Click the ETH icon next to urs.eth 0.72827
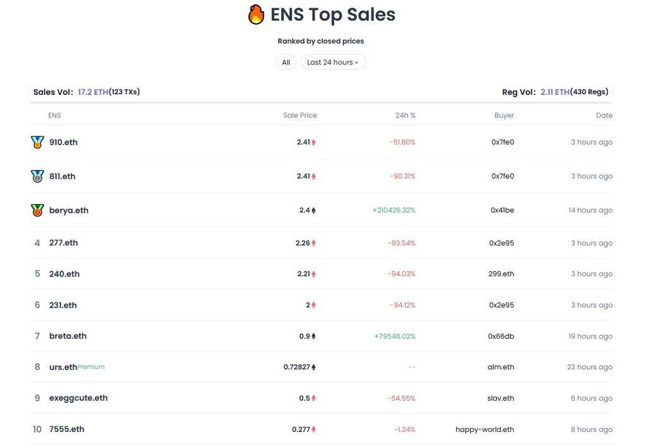Screen dimensions: 652x447 tap(313, 367)
